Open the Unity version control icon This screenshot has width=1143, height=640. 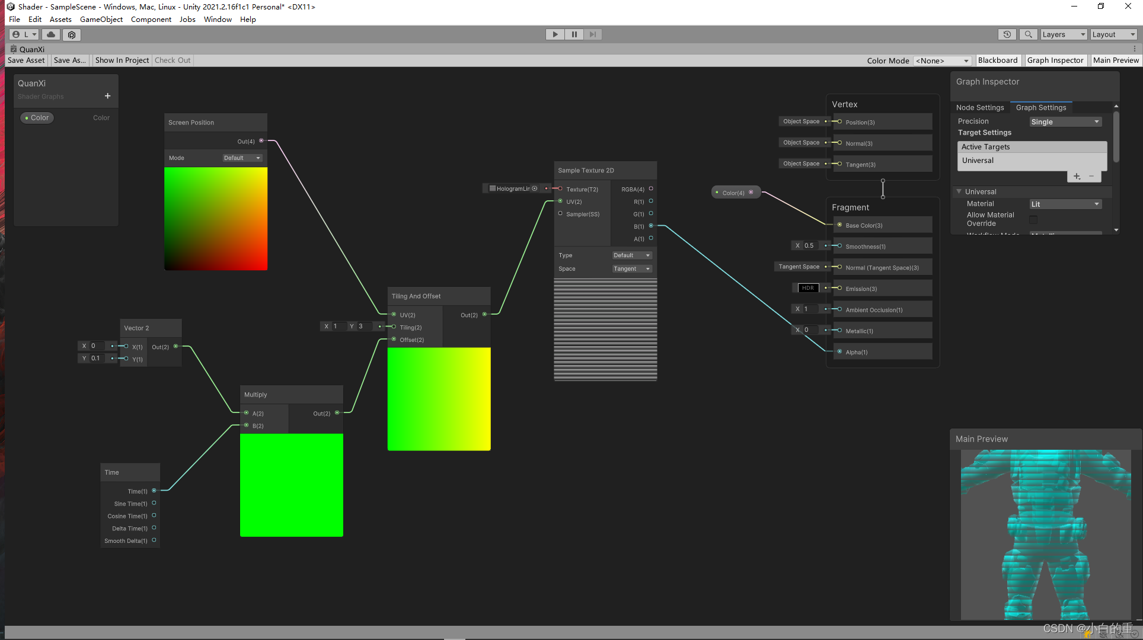[x=72, y=34]
